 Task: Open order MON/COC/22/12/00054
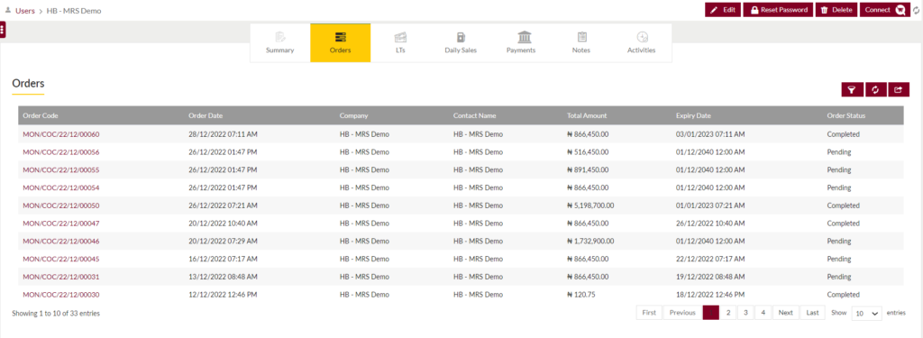tap(61, 187)
